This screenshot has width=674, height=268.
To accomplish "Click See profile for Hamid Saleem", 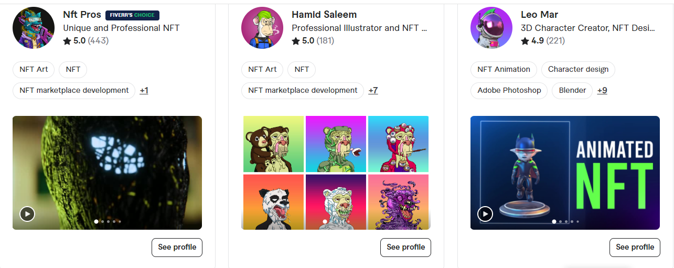I will (x=405, y=247).
